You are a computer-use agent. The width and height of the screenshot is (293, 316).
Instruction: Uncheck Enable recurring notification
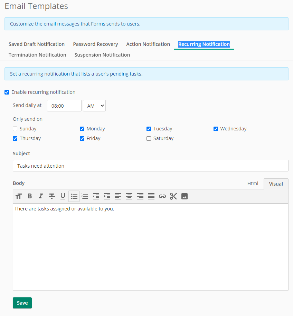7,92
